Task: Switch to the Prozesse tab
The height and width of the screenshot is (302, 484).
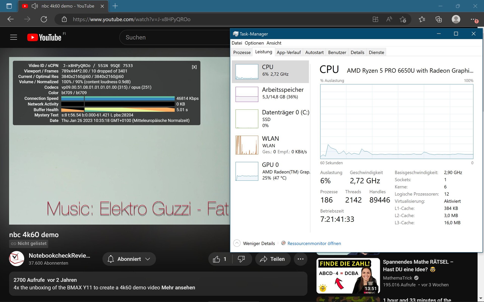Action: [x=242, y=52]
